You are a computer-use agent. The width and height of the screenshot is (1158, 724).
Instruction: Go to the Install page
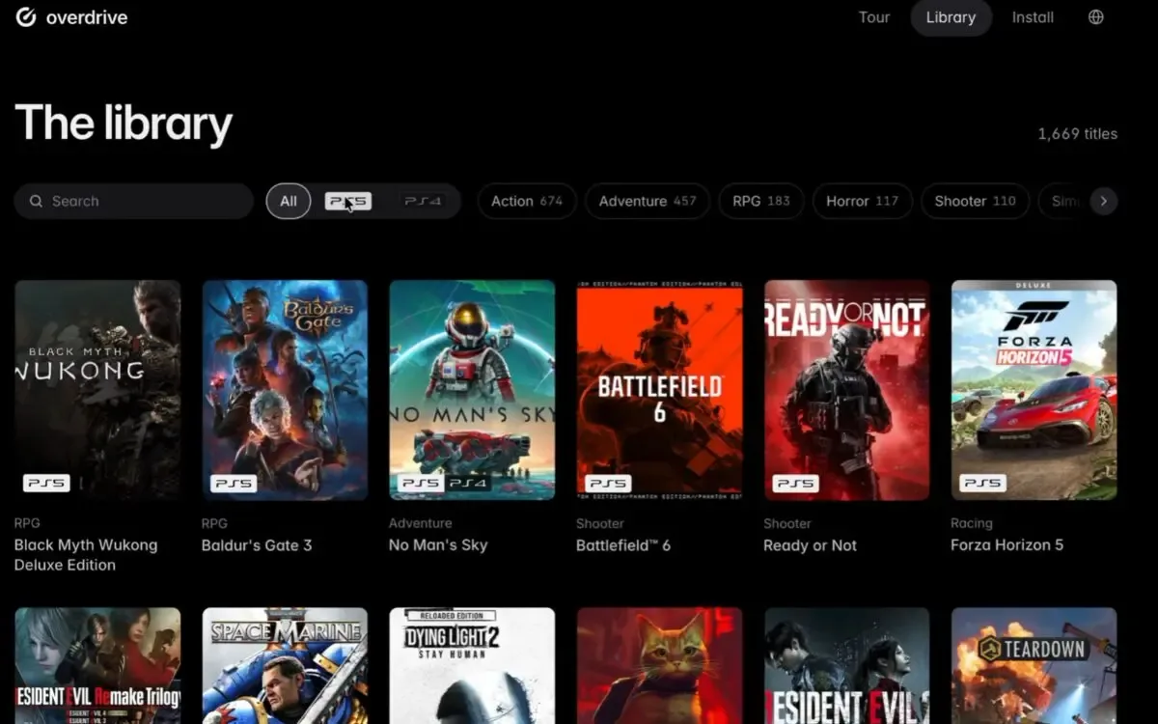point(1033,17)
